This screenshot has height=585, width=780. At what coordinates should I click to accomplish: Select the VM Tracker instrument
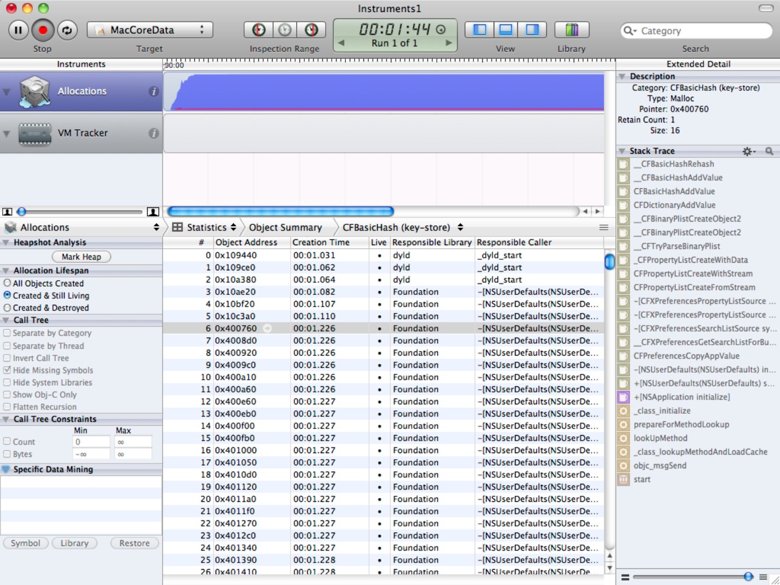click(81, 133)
